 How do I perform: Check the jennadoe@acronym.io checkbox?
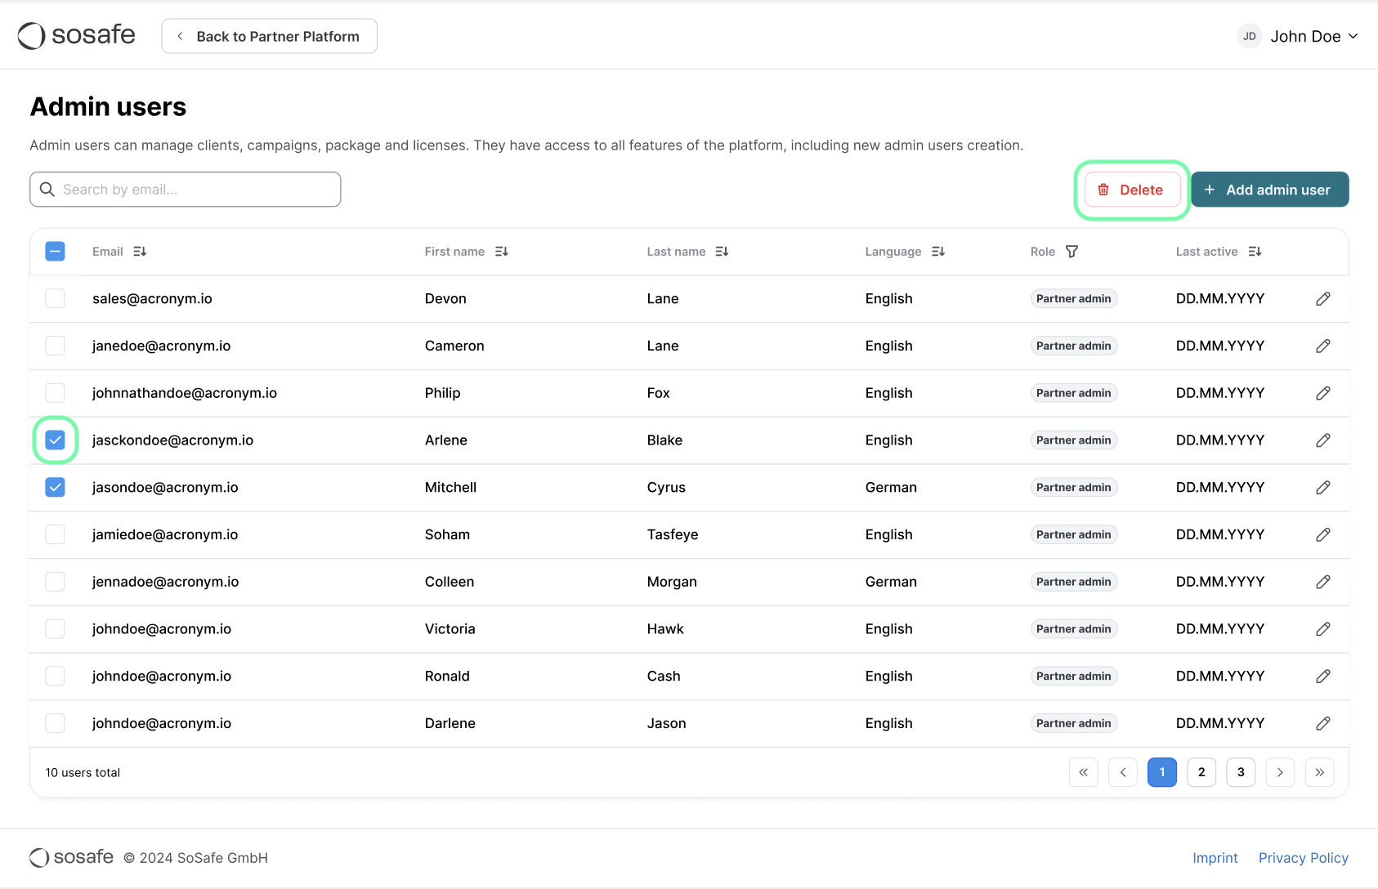pos(55,582)
